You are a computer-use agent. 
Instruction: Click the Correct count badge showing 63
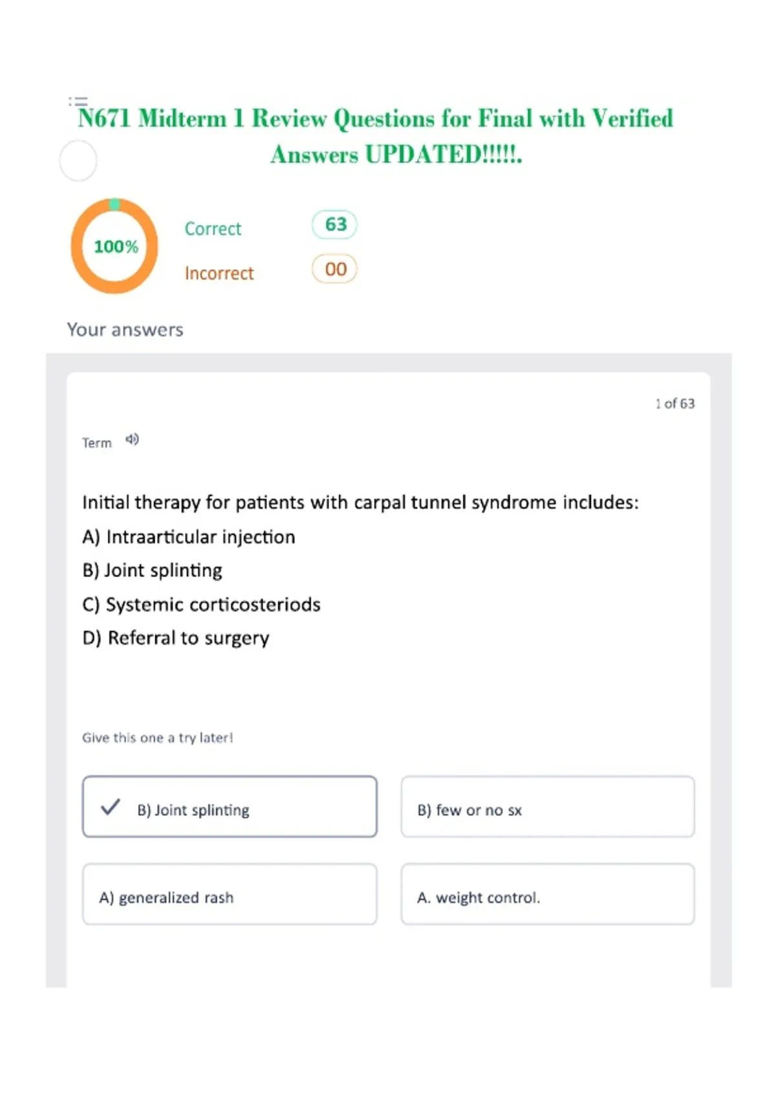334,225
